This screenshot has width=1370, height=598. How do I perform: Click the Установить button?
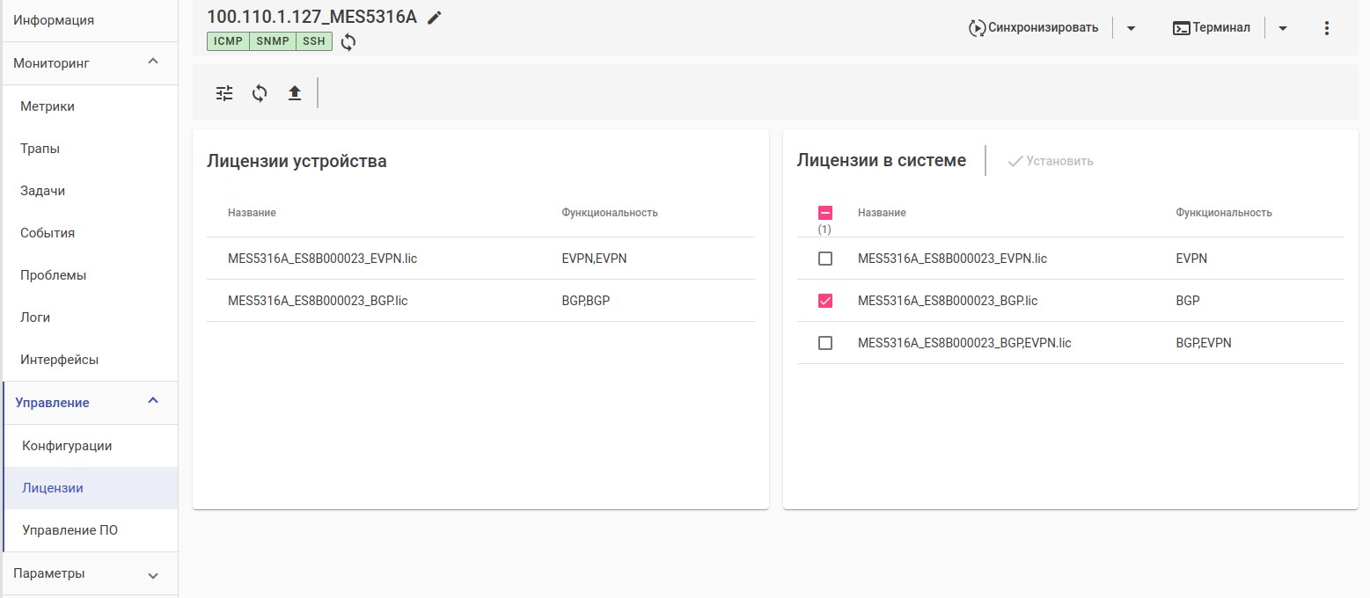[x=1051, y=161]
